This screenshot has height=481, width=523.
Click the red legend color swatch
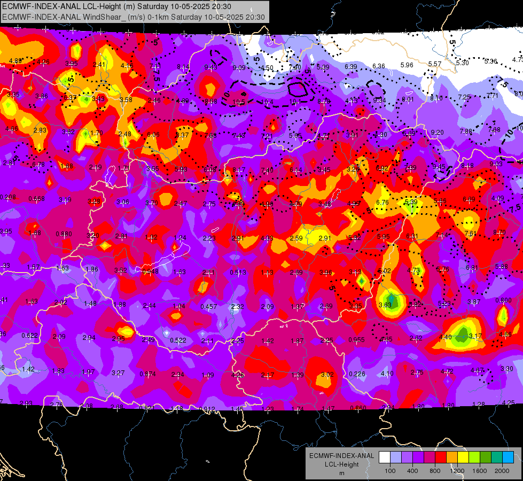(441, 457)
